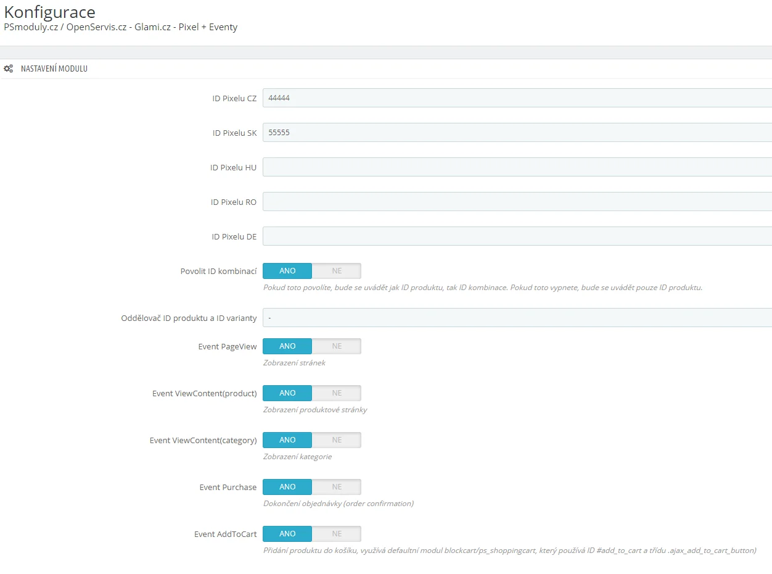Click the gears icon beside Nastavení modulu

point(9,69)
